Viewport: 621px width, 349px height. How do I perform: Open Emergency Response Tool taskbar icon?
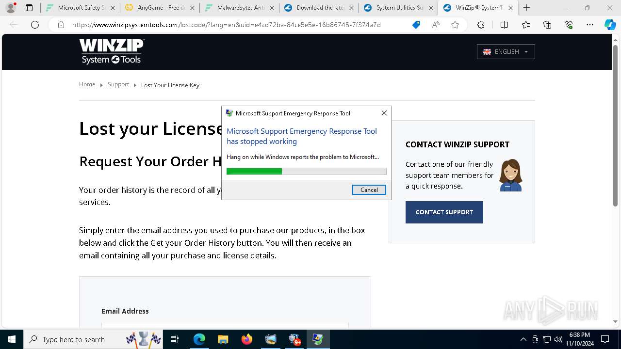coord(318,339)
